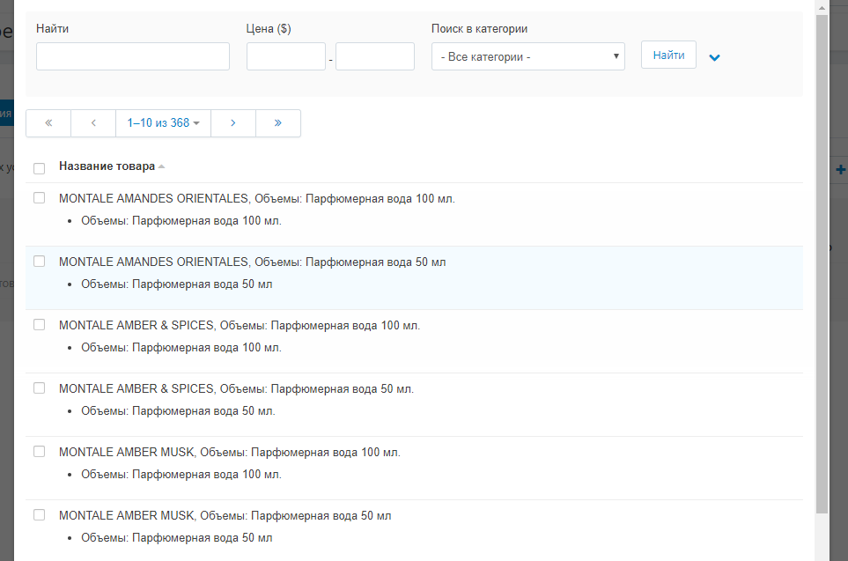Select MONTALE AMBER MUSK 100 мл product name
Viewport: 848px width, 561px height.
(x=230, y=452)
